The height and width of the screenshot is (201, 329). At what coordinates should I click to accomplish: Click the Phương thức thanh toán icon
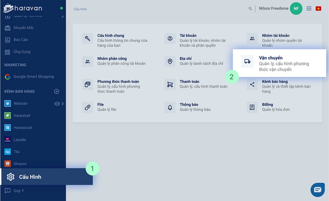(x=88, y=84)
